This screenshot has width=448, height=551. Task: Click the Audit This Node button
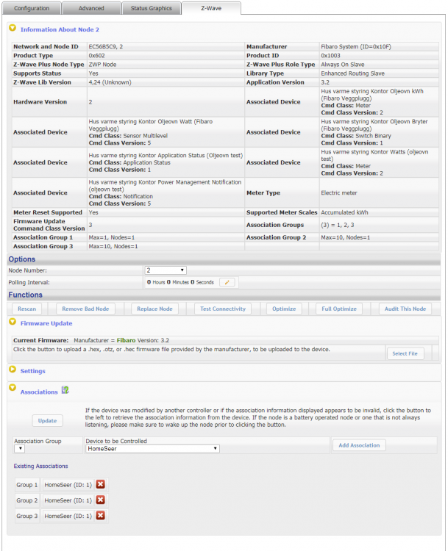[405, 309]
